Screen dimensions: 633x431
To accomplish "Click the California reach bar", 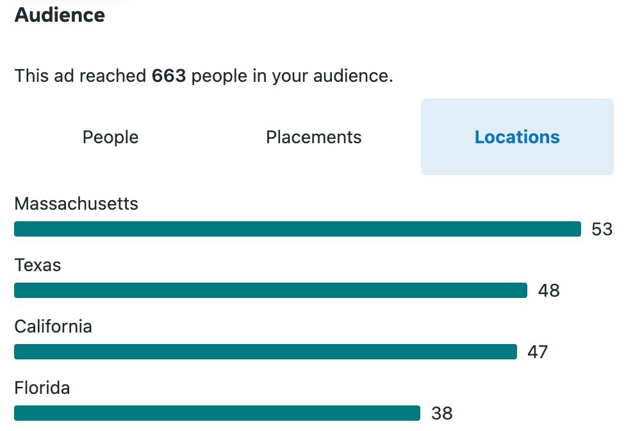I will (265, 352).
